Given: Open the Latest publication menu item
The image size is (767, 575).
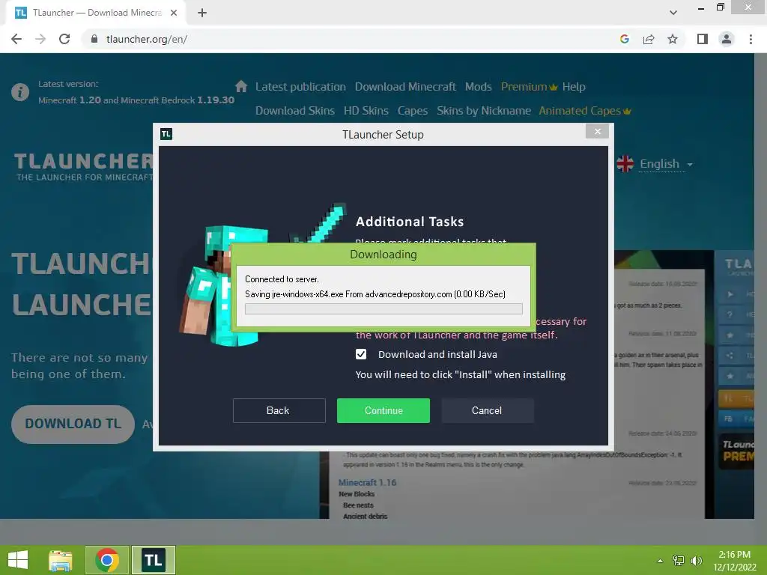Looking at the screenshot, I should click(x=300, y=87).
